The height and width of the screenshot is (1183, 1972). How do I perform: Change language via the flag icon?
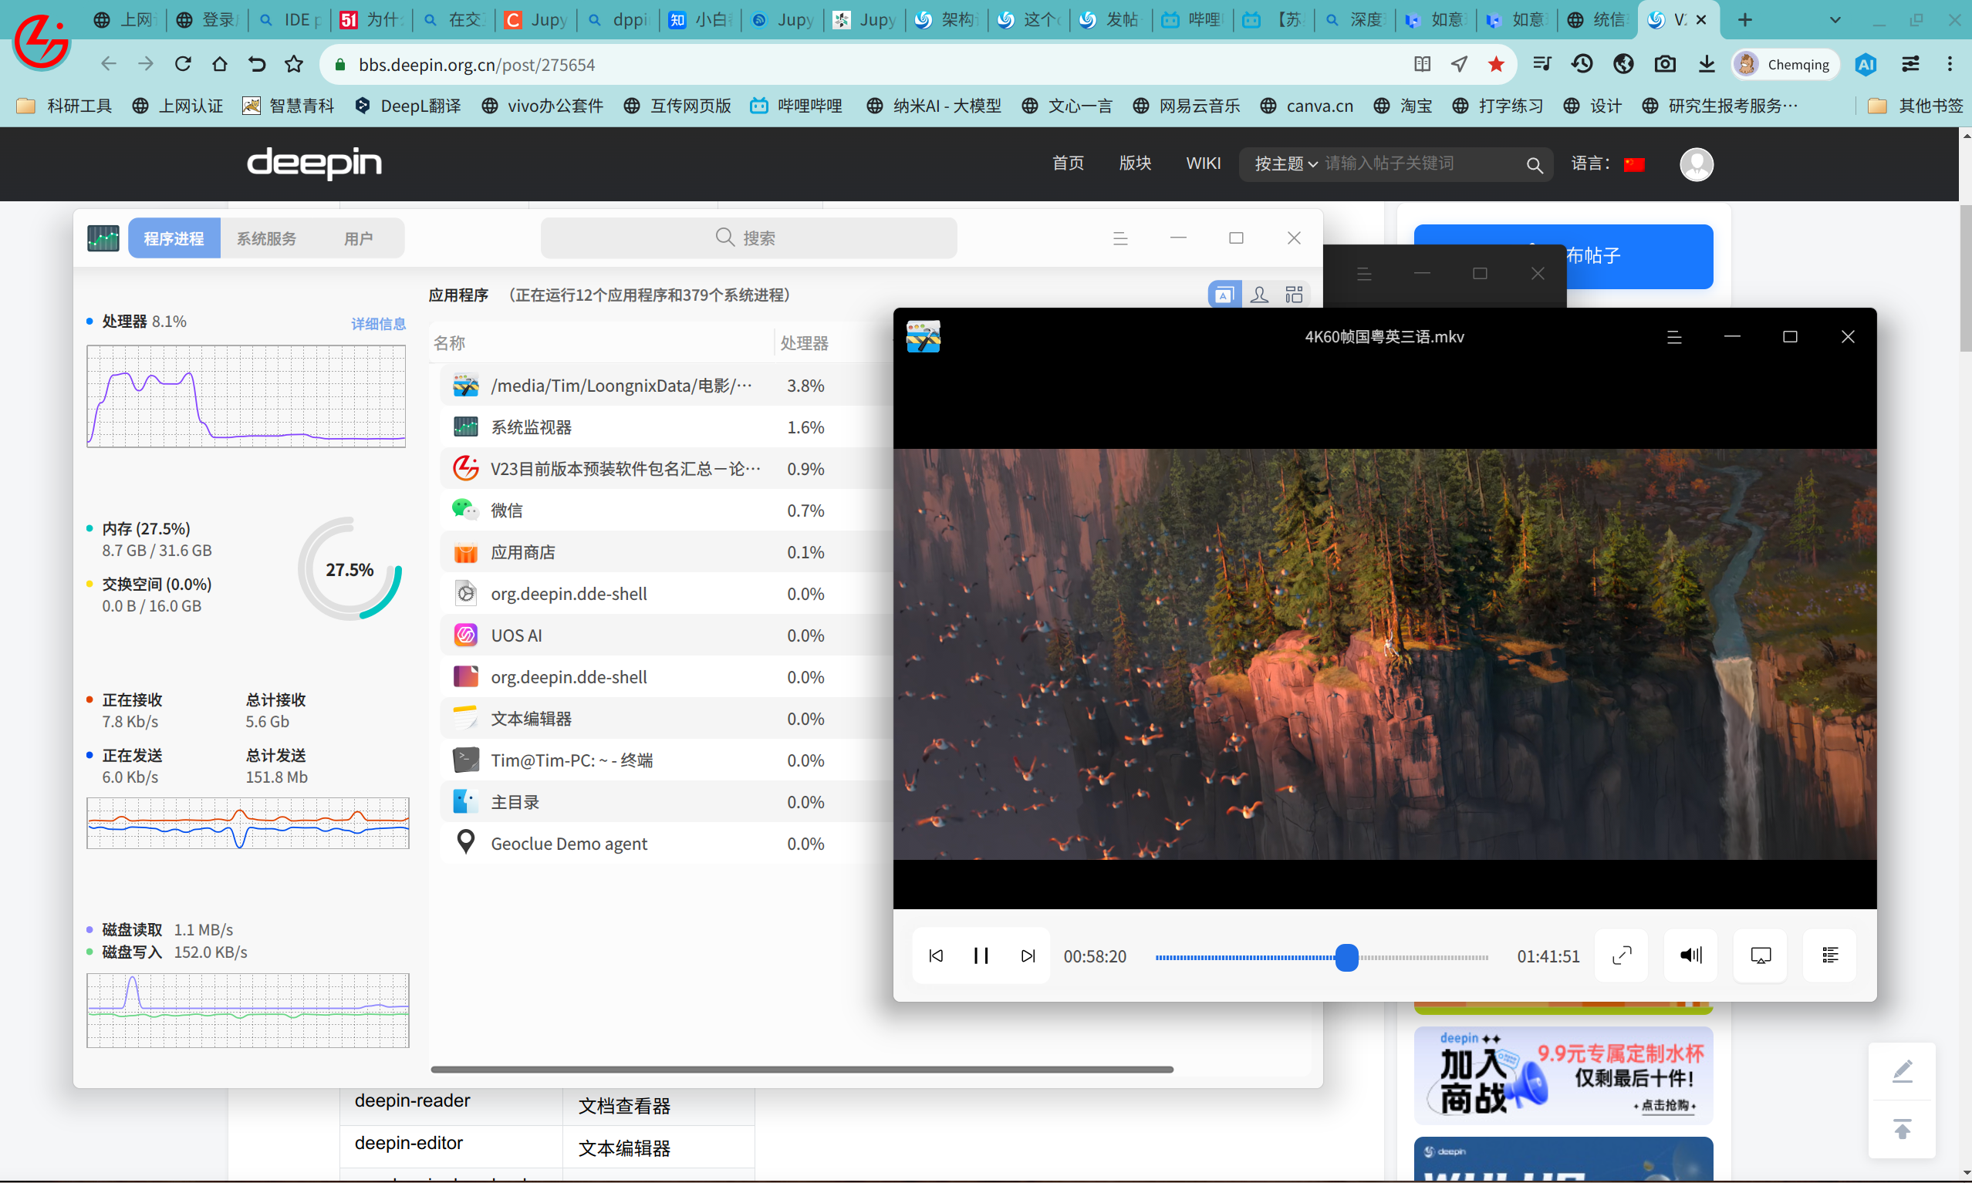point(1634,165)
